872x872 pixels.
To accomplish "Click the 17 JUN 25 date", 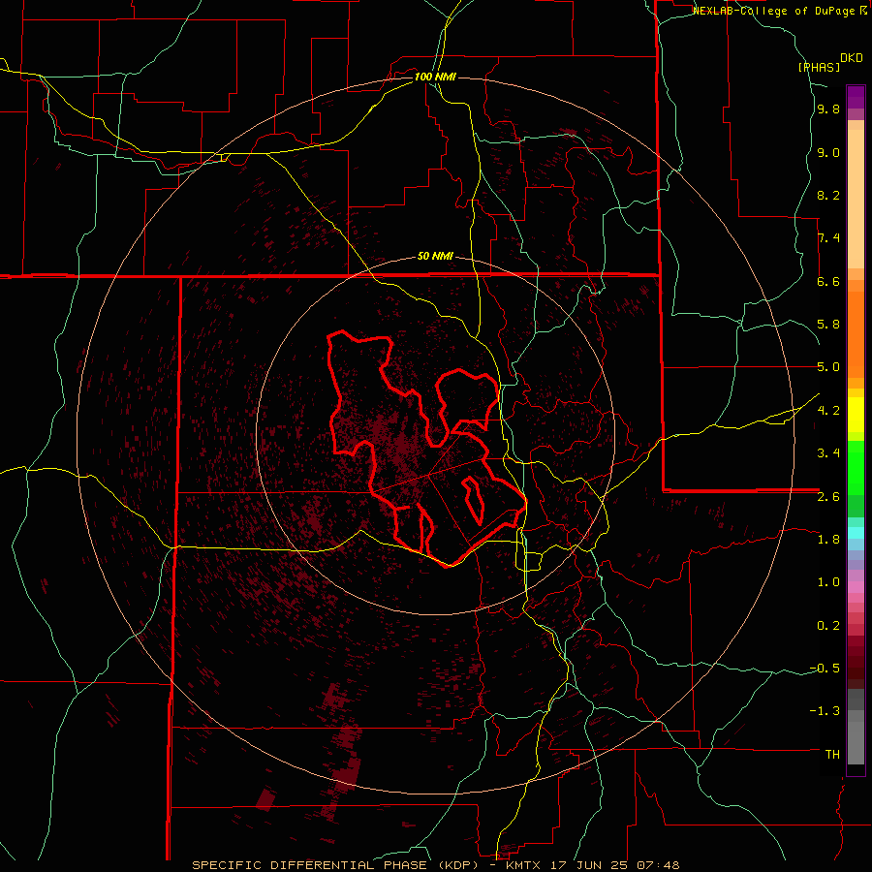I will 589,865.
